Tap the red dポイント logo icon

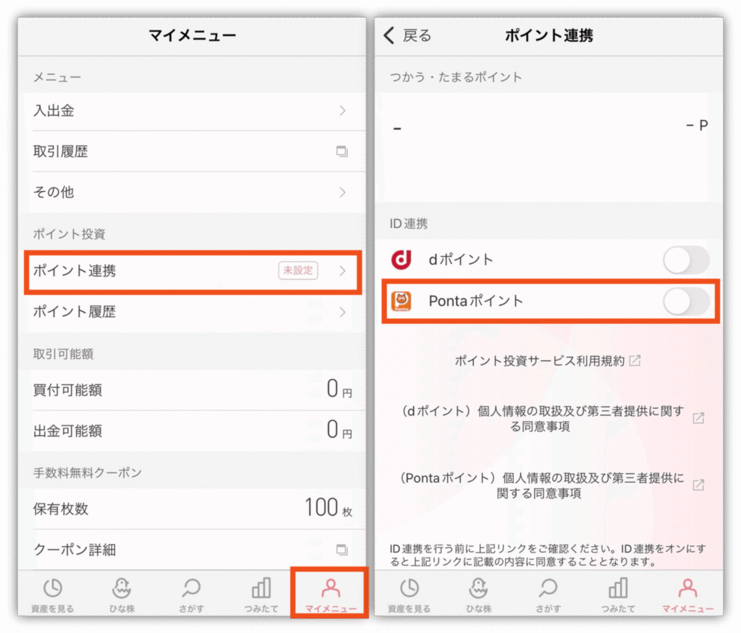[x=401, y=259]
